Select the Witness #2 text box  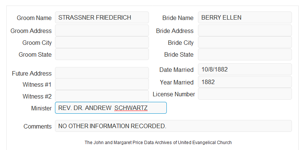coord(102,96)
